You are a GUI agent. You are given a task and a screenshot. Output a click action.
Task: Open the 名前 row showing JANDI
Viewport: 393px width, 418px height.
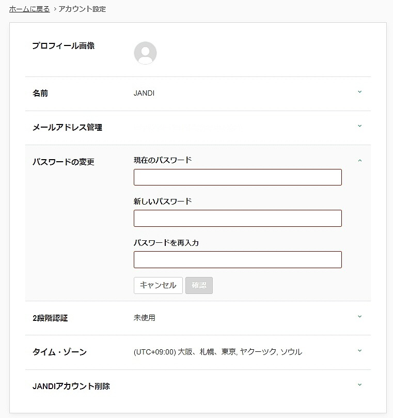144,94
